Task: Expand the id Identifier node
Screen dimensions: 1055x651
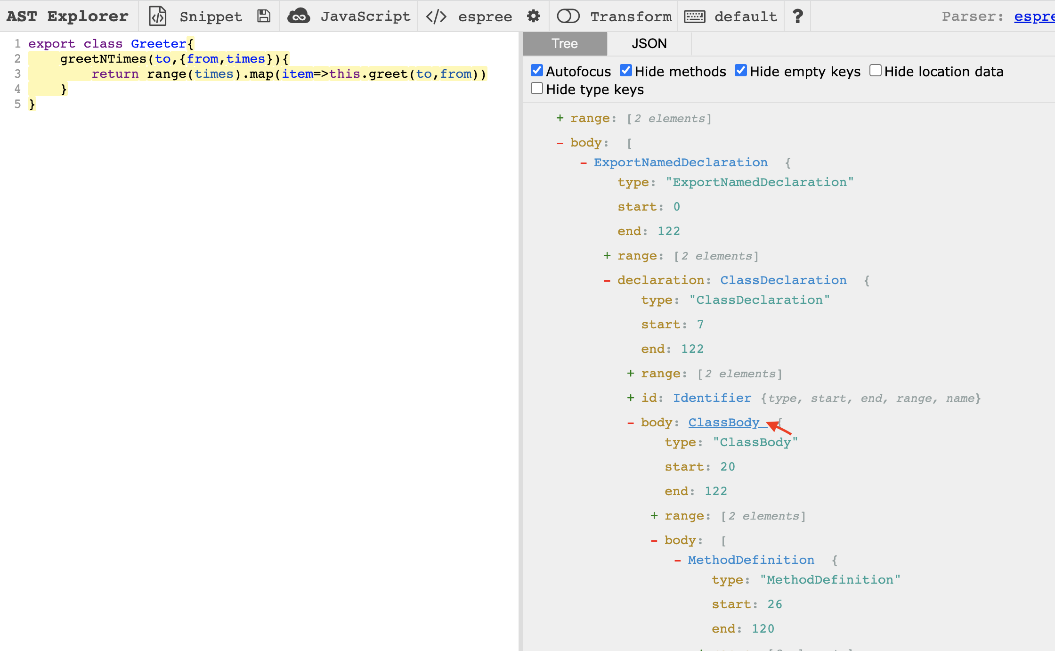Action: pos(631,398)
